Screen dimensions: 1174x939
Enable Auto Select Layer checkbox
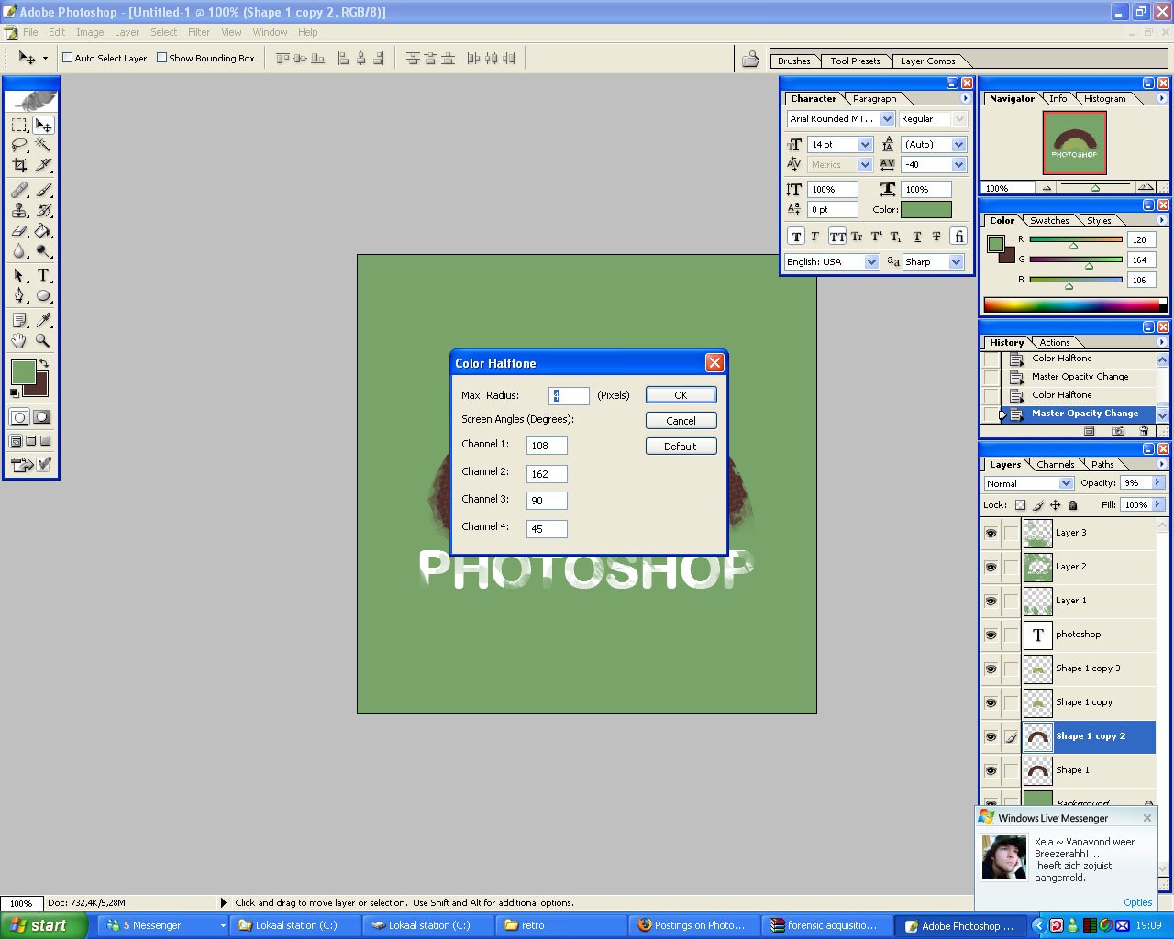click(67, 58)
